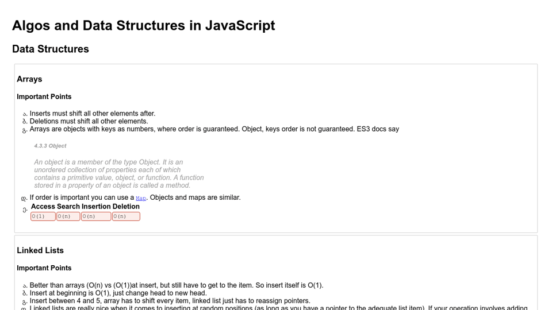Click the O(n) Search complexity cell
This screenshot has height=310, width=552.
click(68, 216)
